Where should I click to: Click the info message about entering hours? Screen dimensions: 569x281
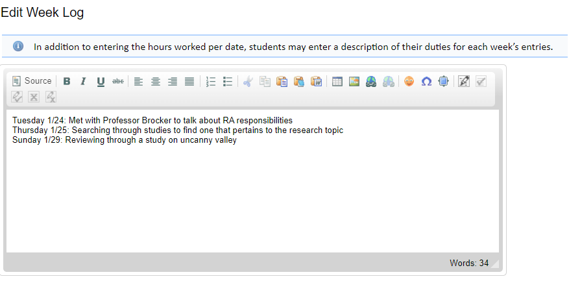(x=293, y=47)
